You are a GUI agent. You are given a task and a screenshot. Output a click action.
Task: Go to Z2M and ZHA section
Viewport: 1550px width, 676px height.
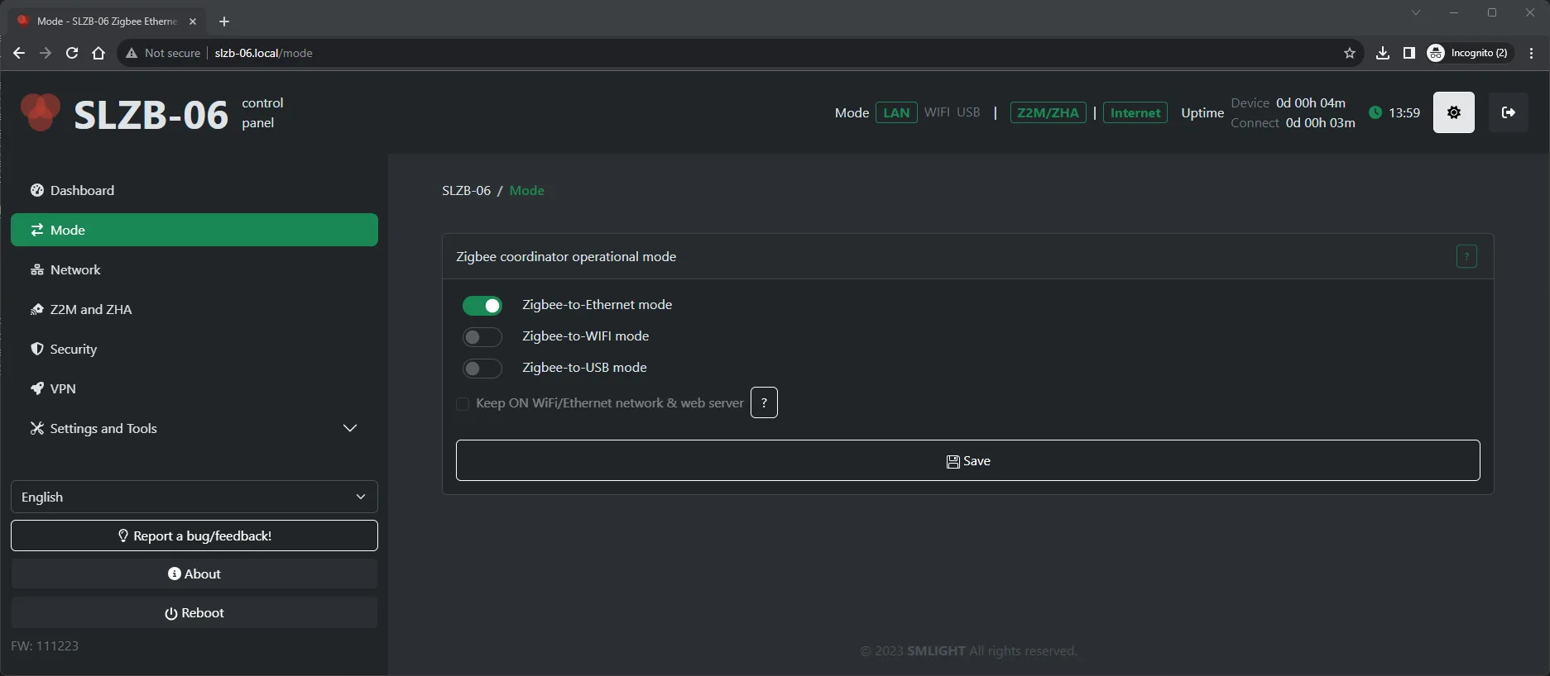click(x=90, y=310)
